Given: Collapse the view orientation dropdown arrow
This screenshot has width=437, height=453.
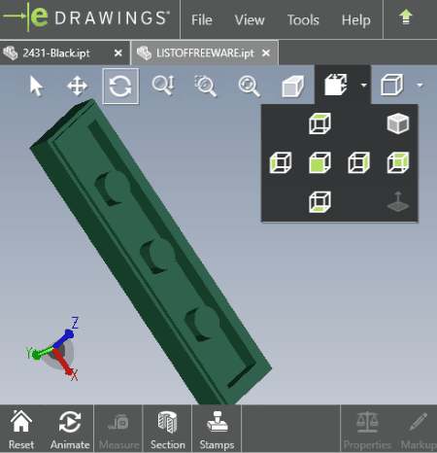Looking at the screenshot, I should pyautogui.click(x=364, y=86).
